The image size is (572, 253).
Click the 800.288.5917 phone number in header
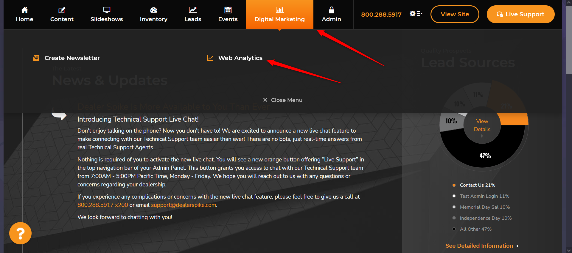tap(381, 14)
